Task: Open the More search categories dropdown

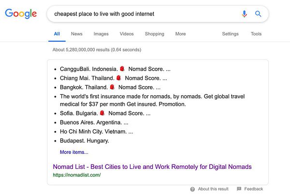Action: pos(180,34)
